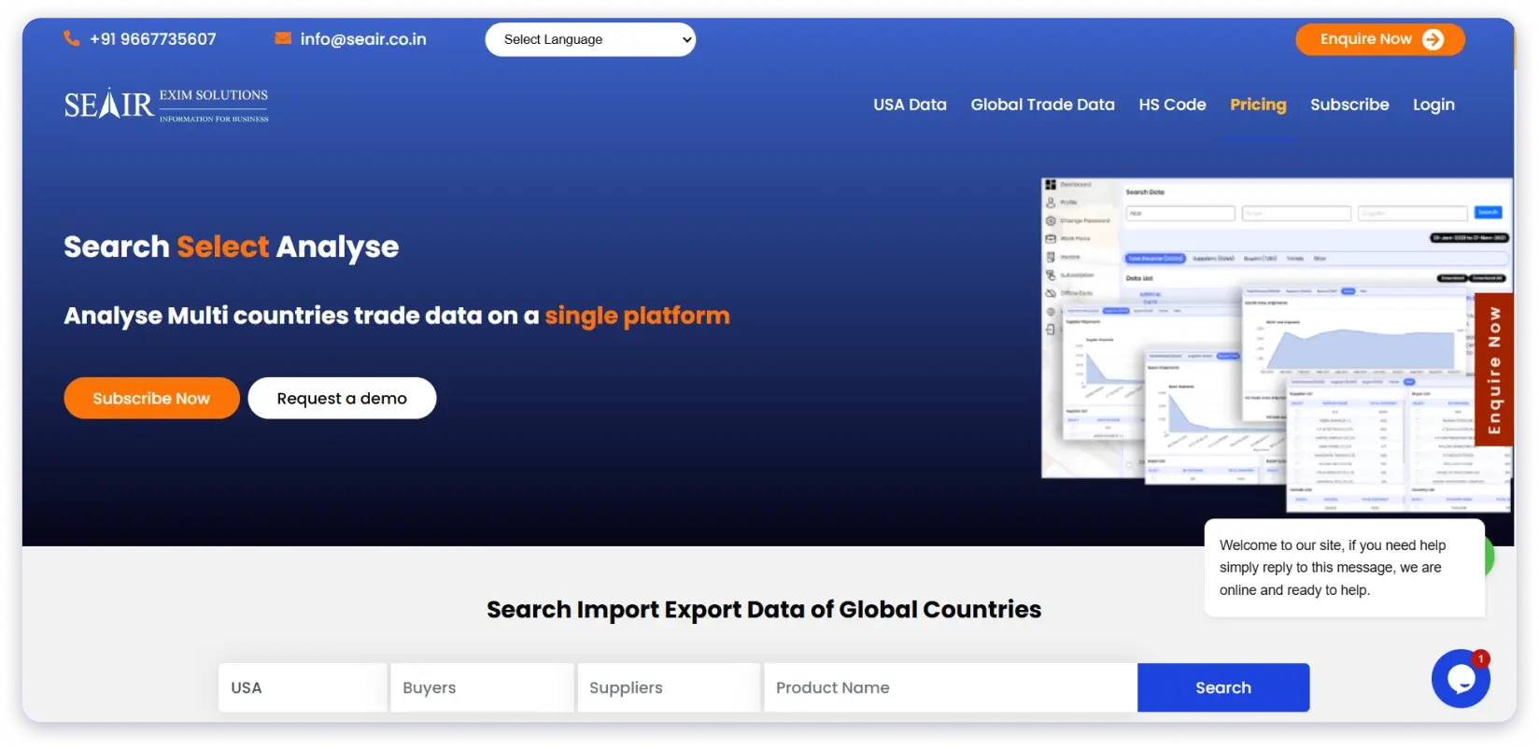Click the Login link
Viewport: 1539px width, 749px height.
pyautogui.click(x=1433, y=105)
